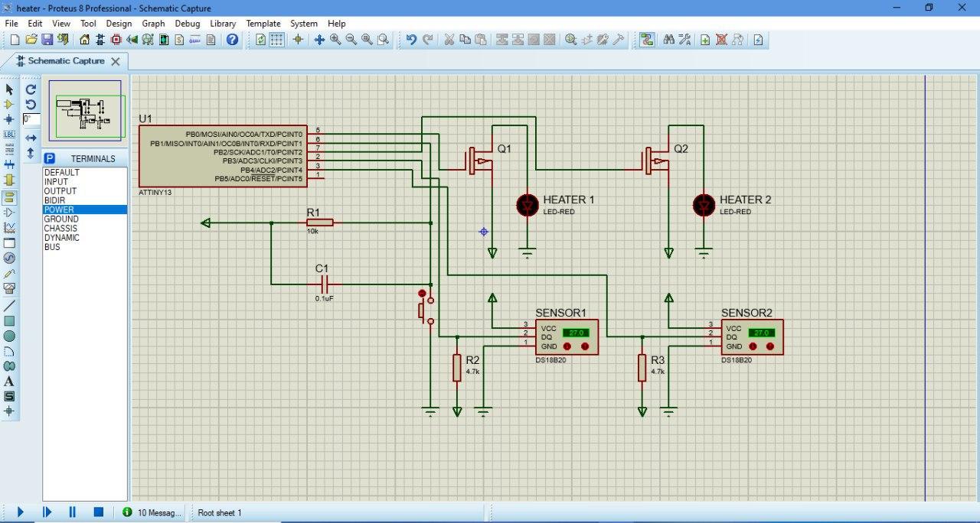Select the Selection Mode arrow tool

point(9,90)
